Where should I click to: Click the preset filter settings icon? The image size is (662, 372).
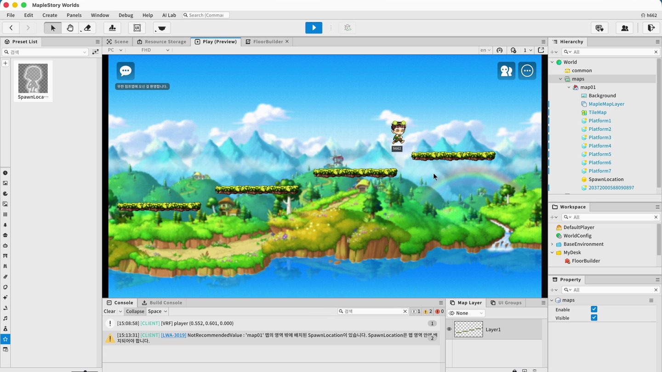pyautogui.click(x=95, y=52)
